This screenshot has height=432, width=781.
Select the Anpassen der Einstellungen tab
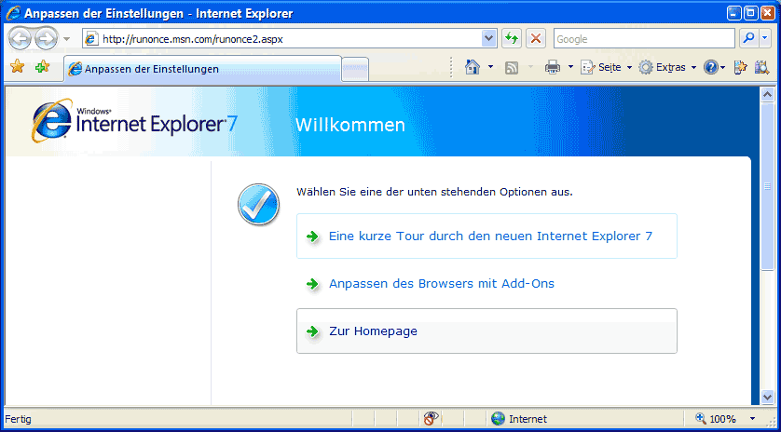203,69
